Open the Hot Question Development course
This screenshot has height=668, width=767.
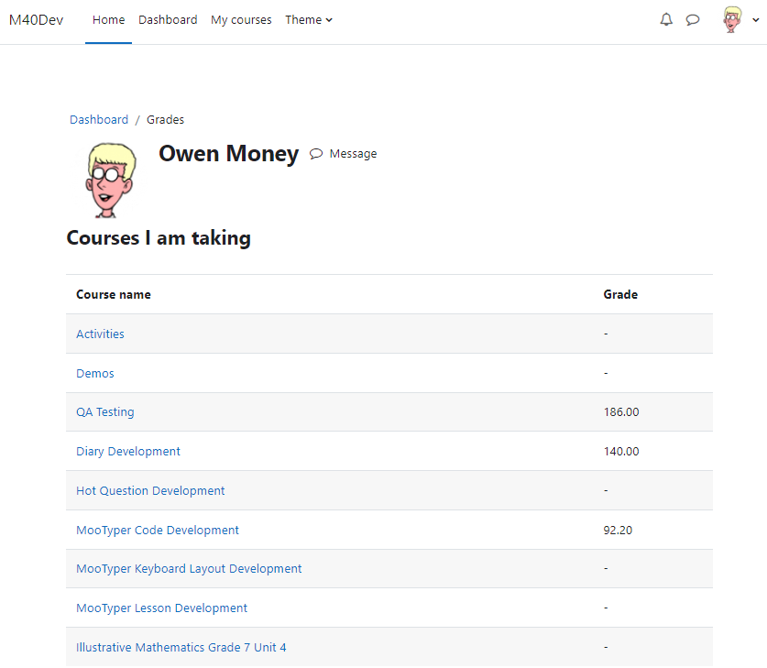(x=150, y=490)
